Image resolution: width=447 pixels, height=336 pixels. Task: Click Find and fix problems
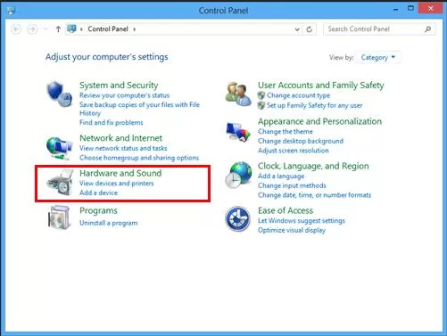(112, 122)
